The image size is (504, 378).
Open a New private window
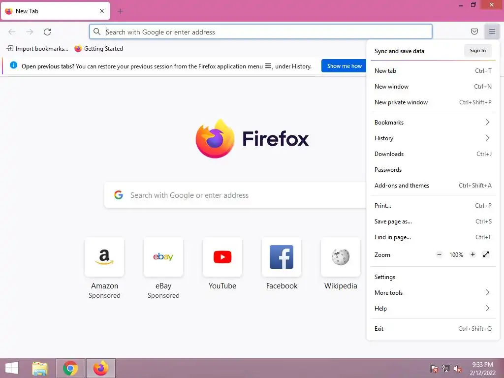point(433,102)
